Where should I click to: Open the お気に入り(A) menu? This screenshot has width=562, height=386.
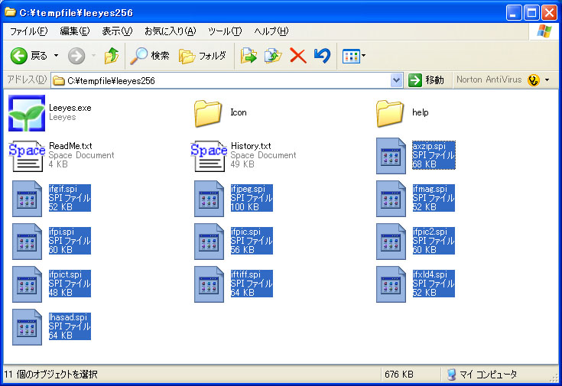point(171,31)
